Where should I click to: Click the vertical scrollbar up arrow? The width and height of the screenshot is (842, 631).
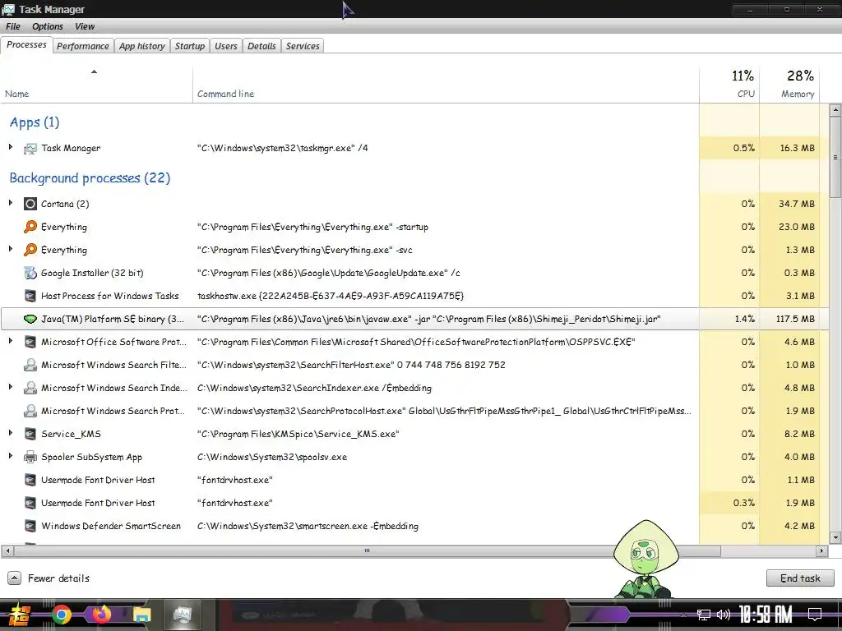point(835,111)
